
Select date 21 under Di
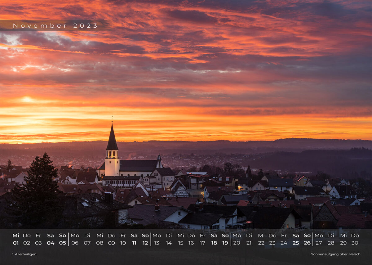click(x=249, y=243)
